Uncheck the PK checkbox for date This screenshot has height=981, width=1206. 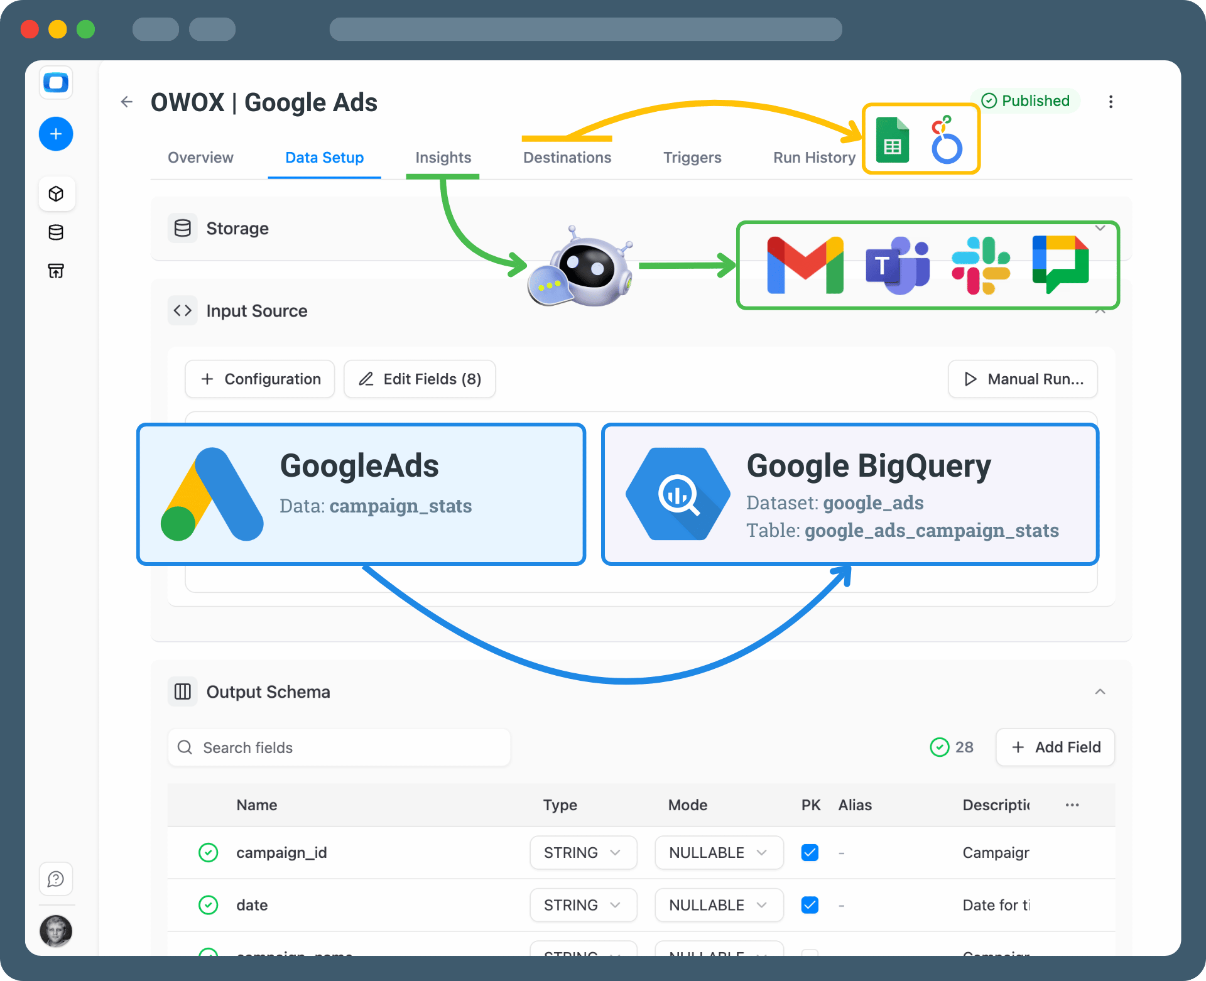(810, 905)
